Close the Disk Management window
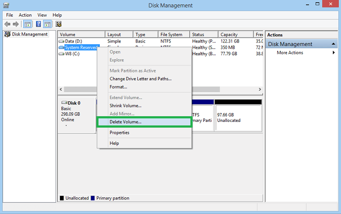 coord(330,4)
